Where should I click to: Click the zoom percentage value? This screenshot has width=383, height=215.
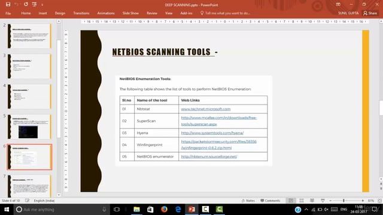371,201
